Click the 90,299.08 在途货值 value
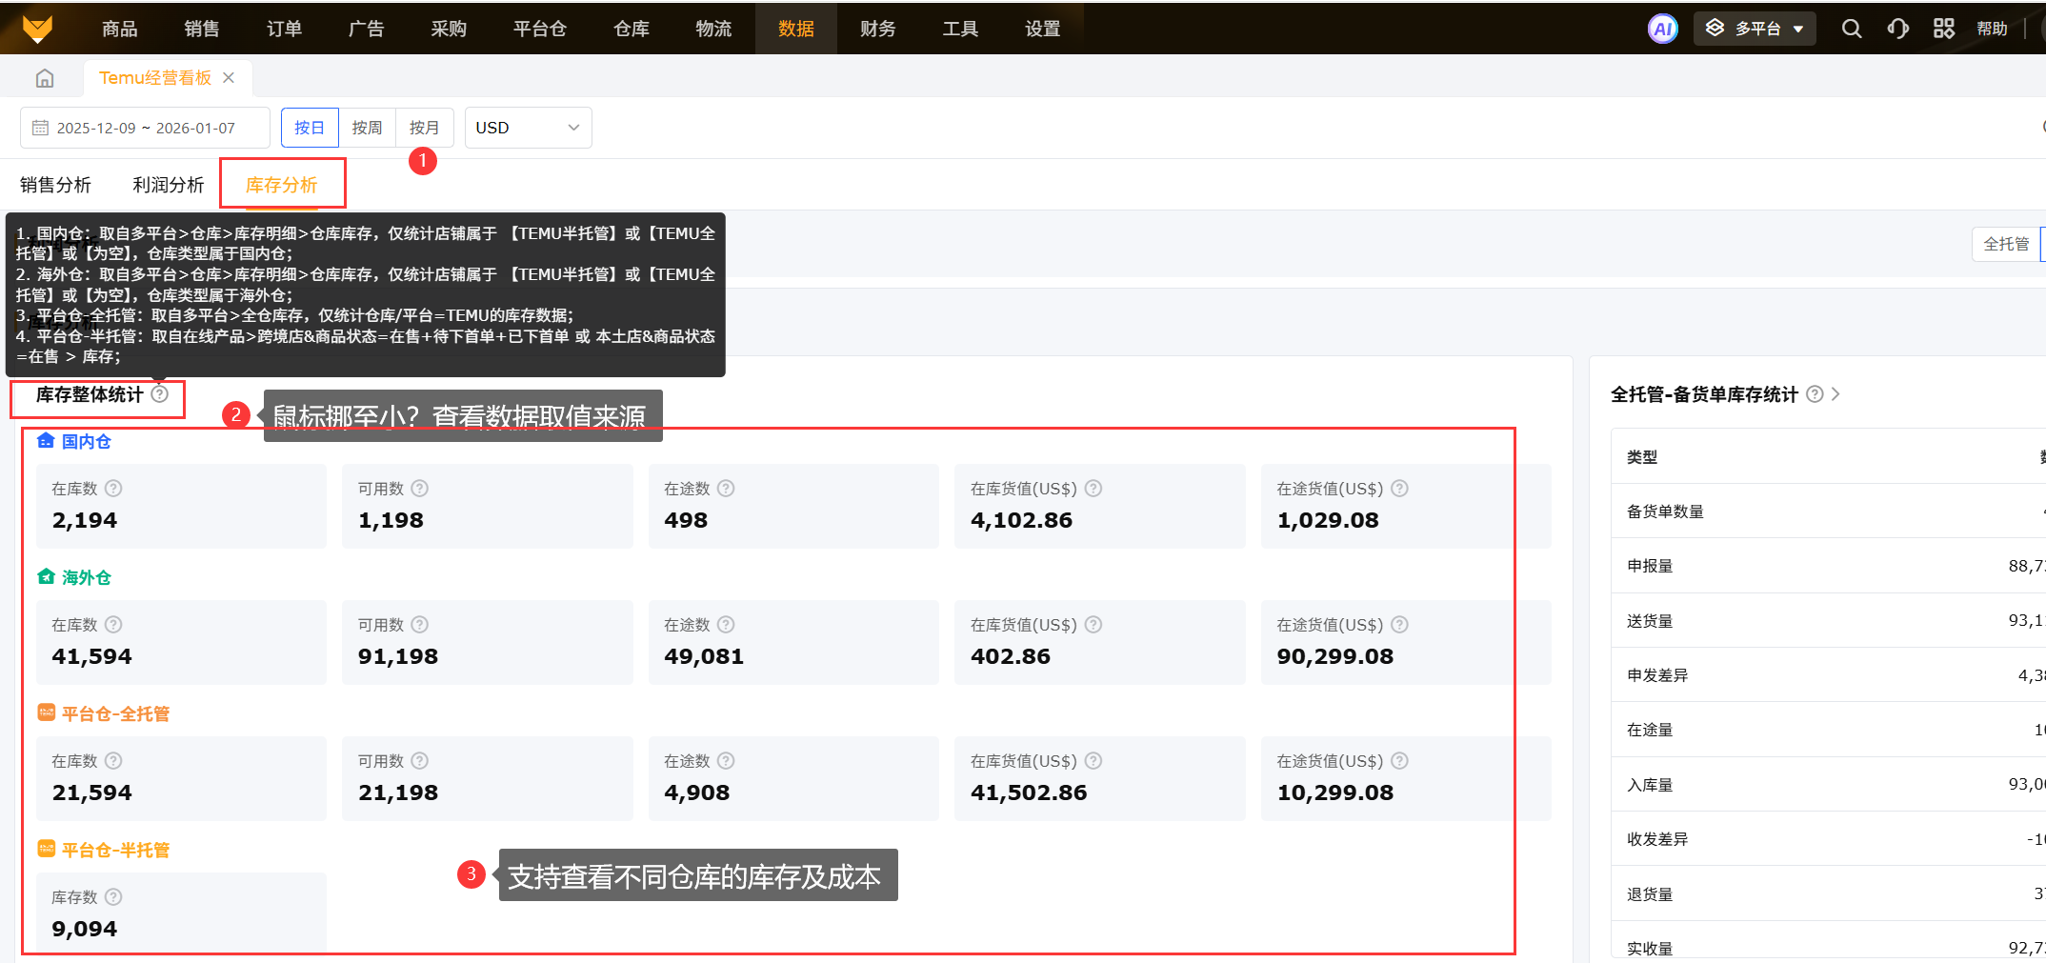This screenshot has width=2046, height=963. point(1335,656)
